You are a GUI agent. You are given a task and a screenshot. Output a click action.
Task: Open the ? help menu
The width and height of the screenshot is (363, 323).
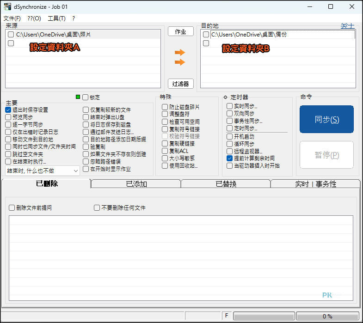coord(74,18)
